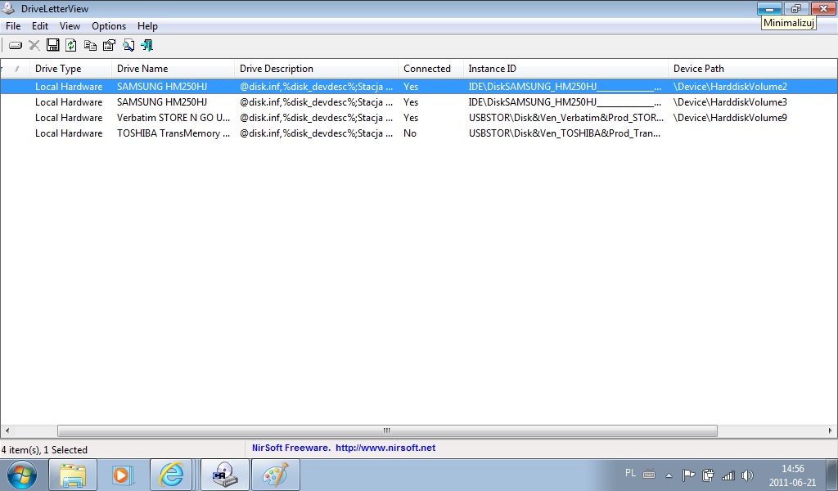Screen dimensions: 838x491
Task: Select the Verbatim STORE N GO row
Action: 418,118
